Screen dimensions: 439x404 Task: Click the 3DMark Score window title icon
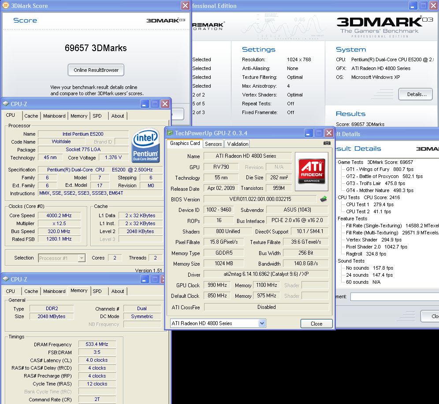(x=6, y=5)
